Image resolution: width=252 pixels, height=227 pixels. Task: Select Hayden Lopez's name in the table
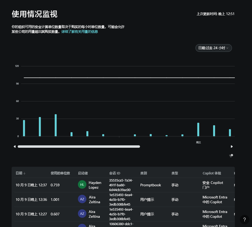[95, 185]
